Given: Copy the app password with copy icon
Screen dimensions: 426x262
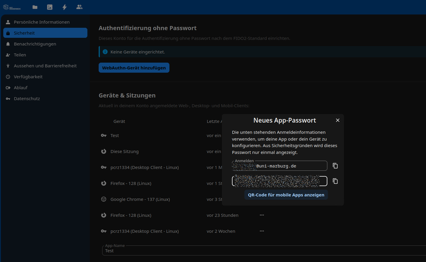Looking at the screenshot, I should click(x=335, y=181).
